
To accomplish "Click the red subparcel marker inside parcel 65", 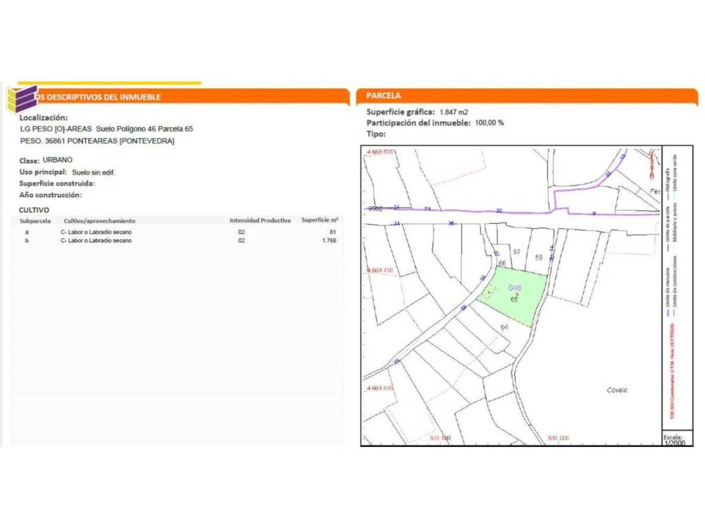I will pos(489,293).
